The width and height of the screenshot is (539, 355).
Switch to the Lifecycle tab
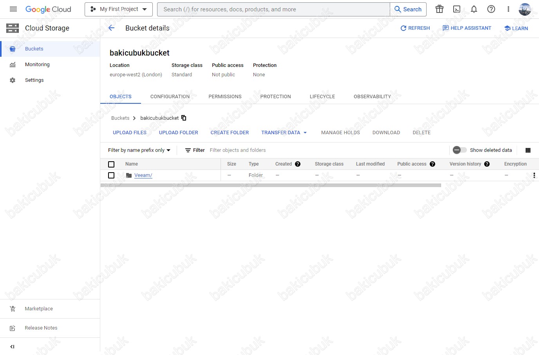[322, 97]
